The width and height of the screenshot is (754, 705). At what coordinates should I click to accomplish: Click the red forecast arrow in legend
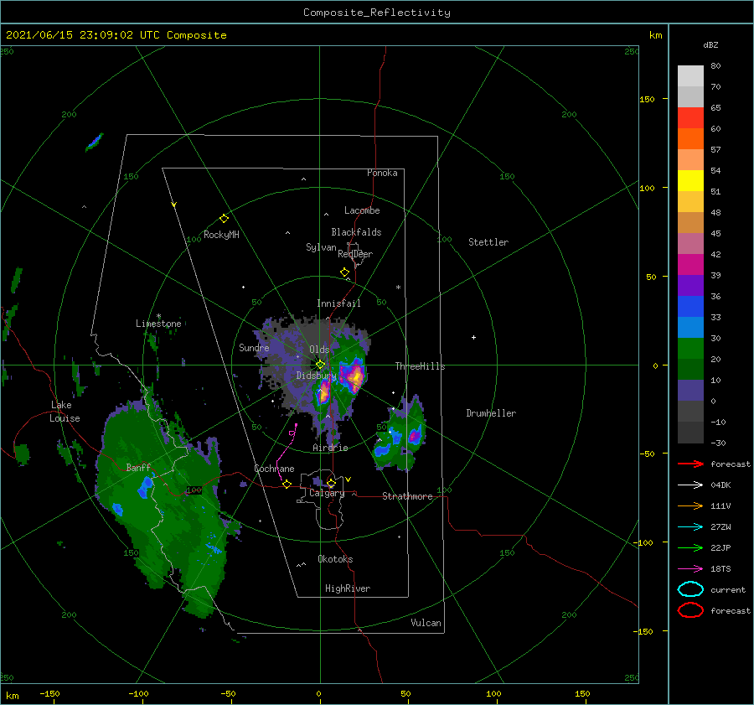click(x=690, y=464)
